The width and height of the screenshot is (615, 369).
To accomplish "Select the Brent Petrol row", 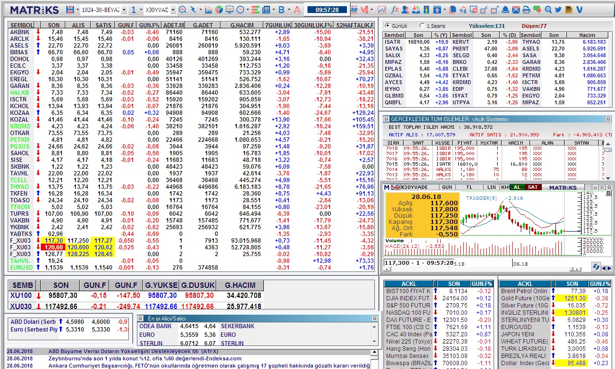I will 555,291.
